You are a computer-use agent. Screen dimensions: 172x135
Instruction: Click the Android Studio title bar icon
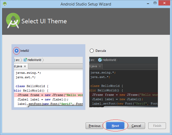click(5, 4)
